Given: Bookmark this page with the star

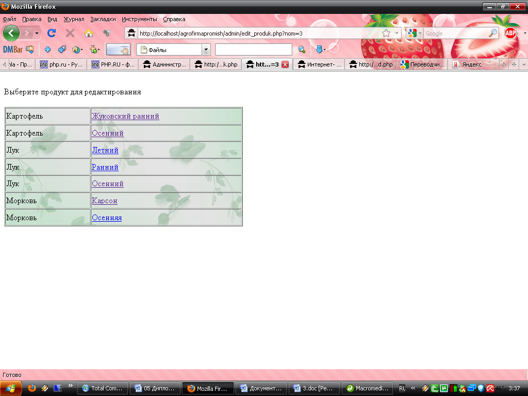Looking at the screenshot, I should 386,33.
